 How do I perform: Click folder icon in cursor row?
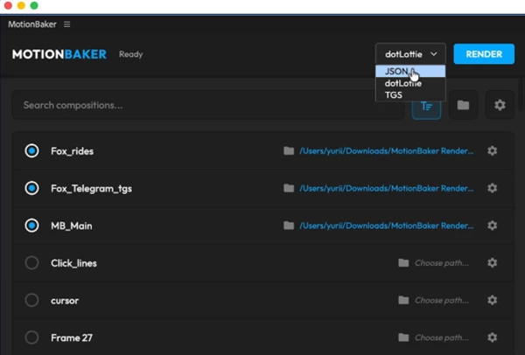[x=403, y=300]
